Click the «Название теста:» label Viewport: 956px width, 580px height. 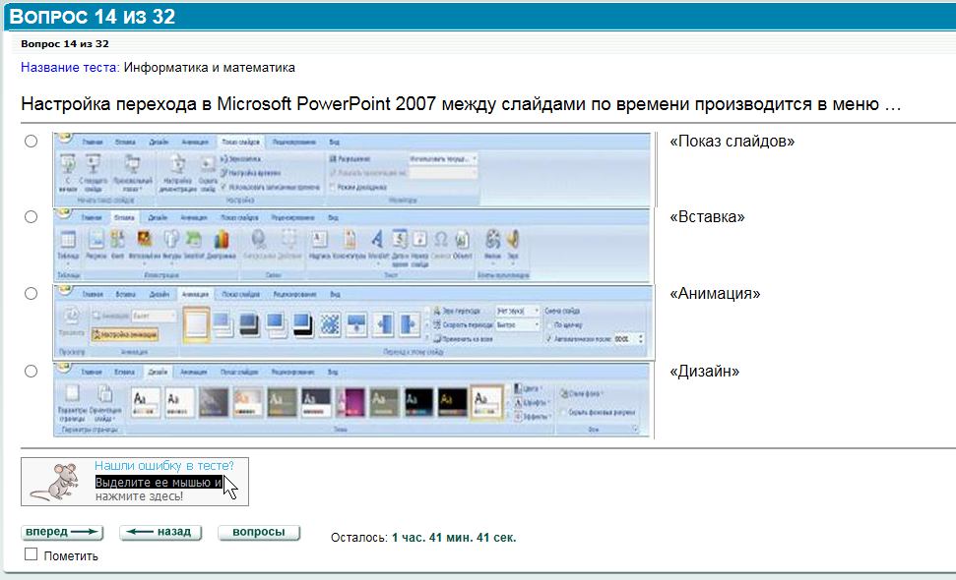coord(70,68)
